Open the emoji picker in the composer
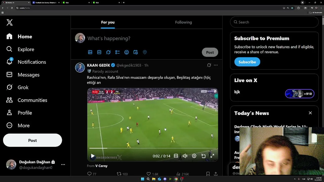Image resolution: width=324 pixels, height=182 pixels. tap(127, 52)
